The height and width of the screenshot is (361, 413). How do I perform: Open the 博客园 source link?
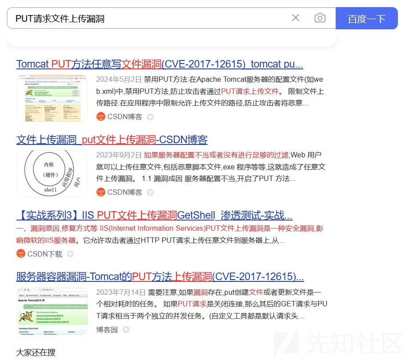[x=107, y=329]
